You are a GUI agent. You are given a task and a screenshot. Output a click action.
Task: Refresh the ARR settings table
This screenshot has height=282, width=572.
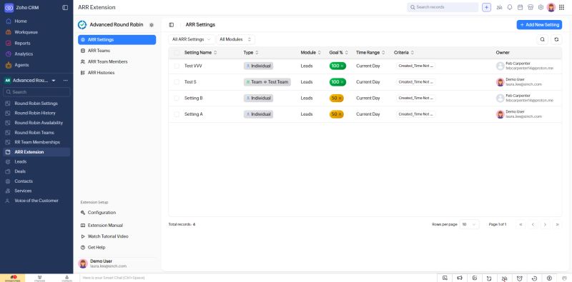pyautogui.click(x=556, y=39)
